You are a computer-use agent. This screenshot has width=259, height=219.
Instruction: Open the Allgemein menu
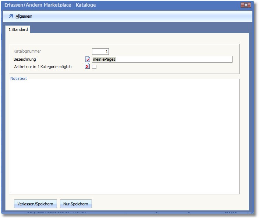[24, 17]
